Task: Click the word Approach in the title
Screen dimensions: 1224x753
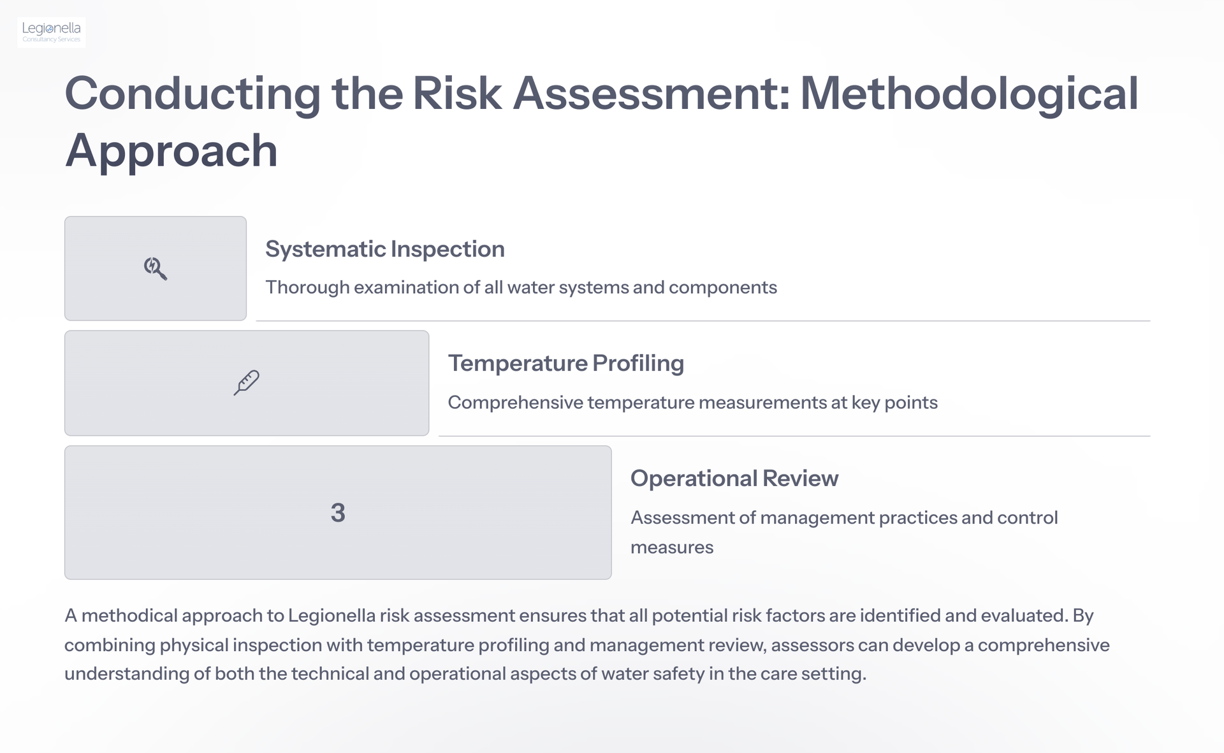Action: coord(171,151)
